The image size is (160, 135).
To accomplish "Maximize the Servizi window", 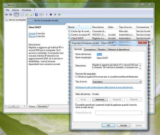I will click(x=142, y=4).
